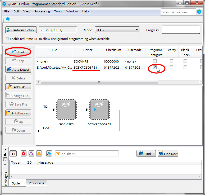Open the View menu
Image resolution: width=205 pixels, height=195 pixels.
pyautogui.click(x=27, y=11)
